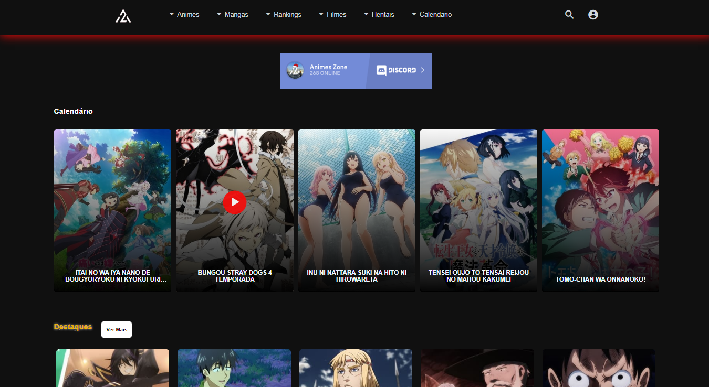This screenshot has height=387, width=709.
Task: Open Inu ni Nattara Suki na Hito card
Action: click(357, 210)
